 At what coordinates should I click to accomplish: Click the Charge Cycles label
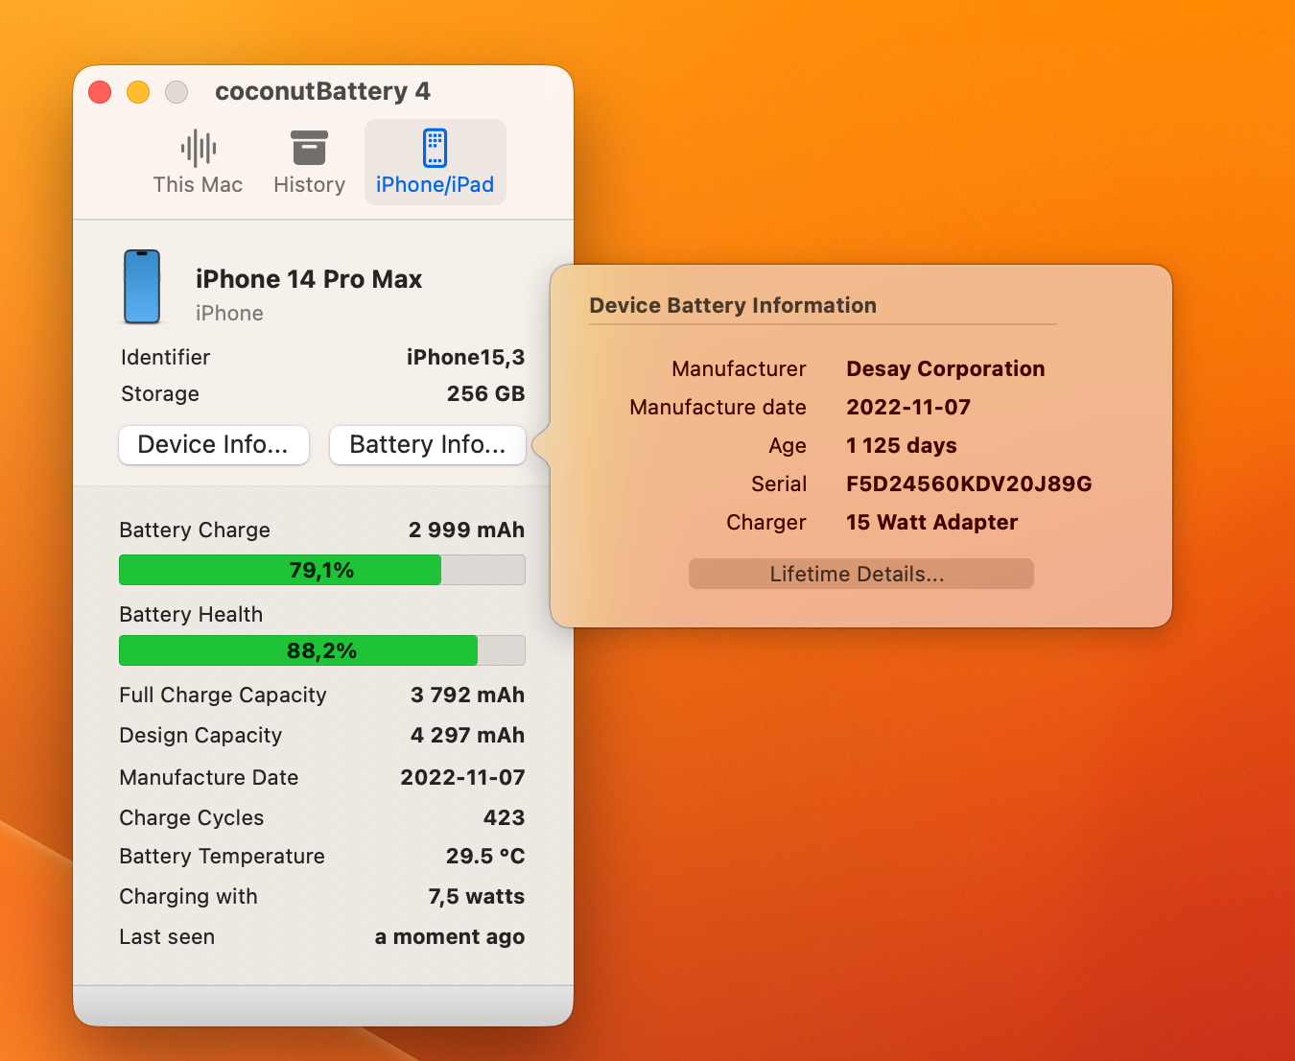(x=192, y=818)
